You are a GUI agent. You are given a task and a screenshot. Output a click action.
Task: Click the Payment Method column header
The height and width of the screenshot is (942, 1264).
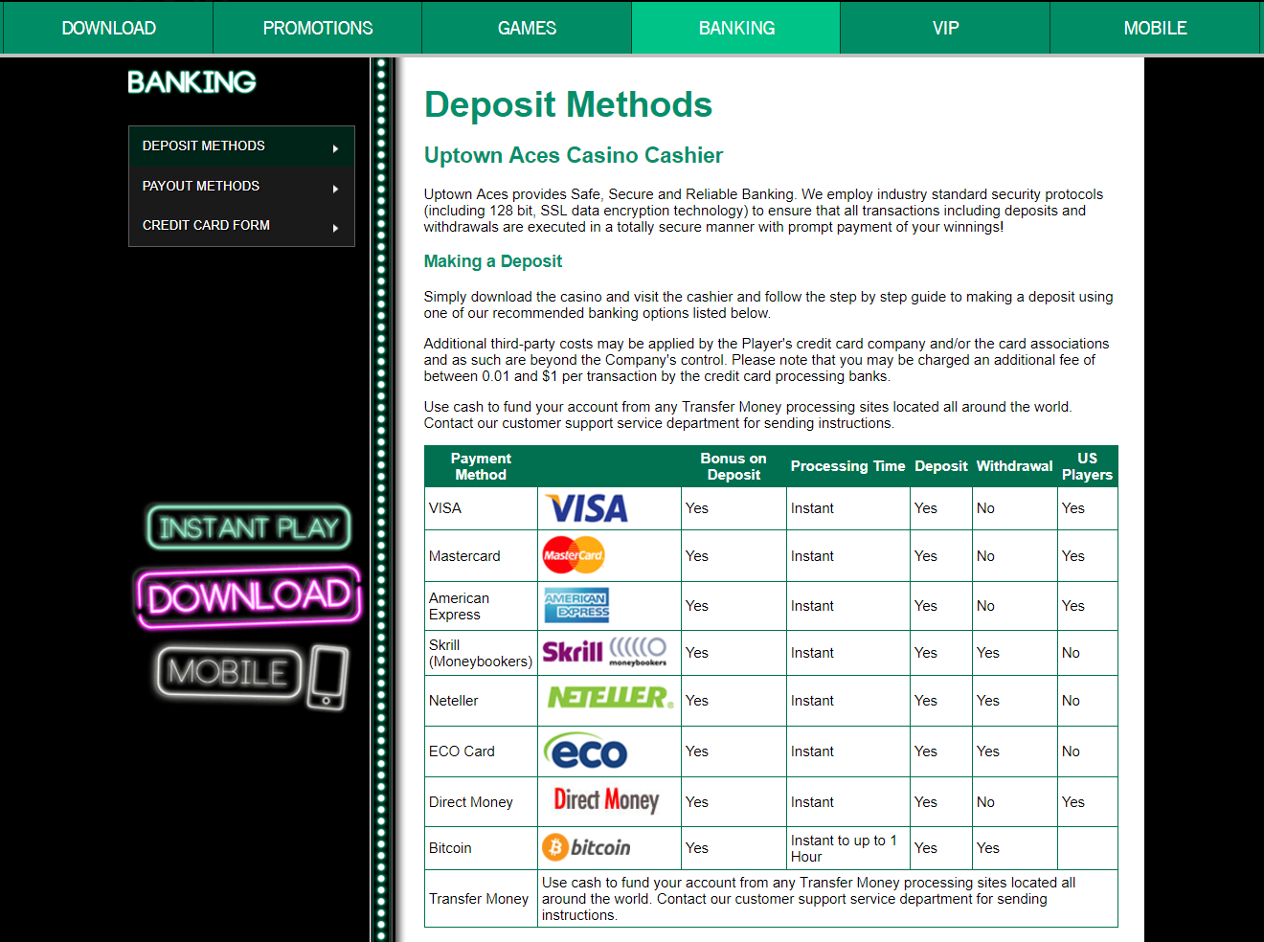pyautogui.click(x=481, y=466)
